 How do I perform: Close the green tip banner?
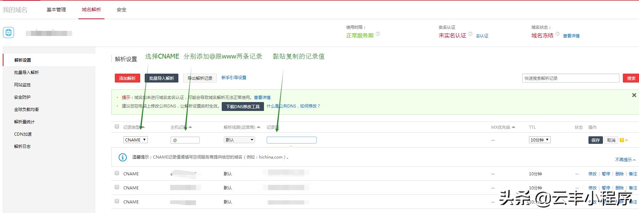coord(634,95)
